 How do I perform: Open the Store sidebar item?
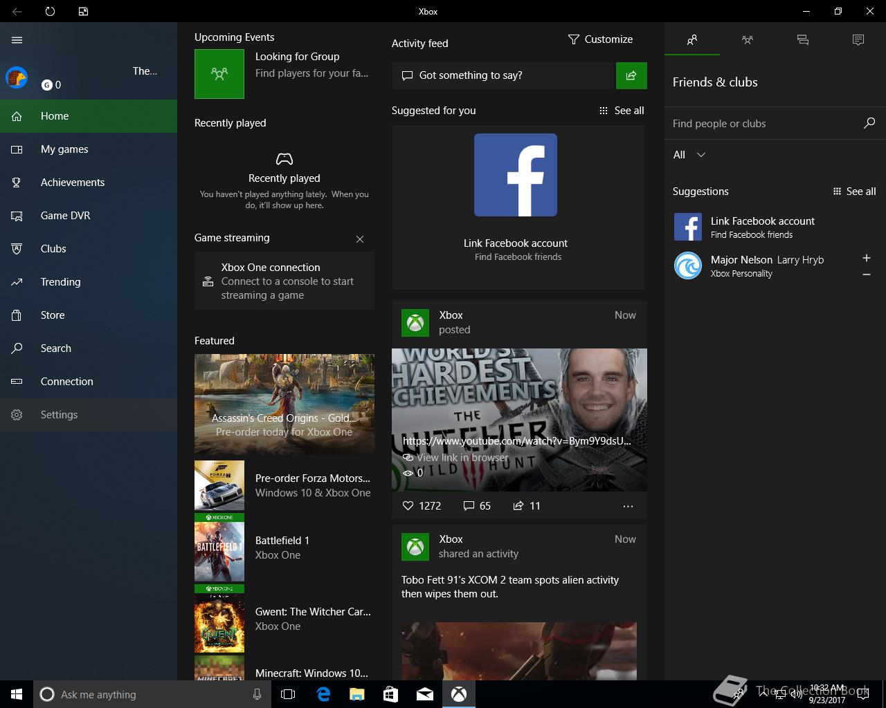(89, 315)
